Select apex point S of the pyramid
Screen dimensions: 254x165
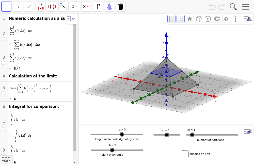click(x=166, y=57)
